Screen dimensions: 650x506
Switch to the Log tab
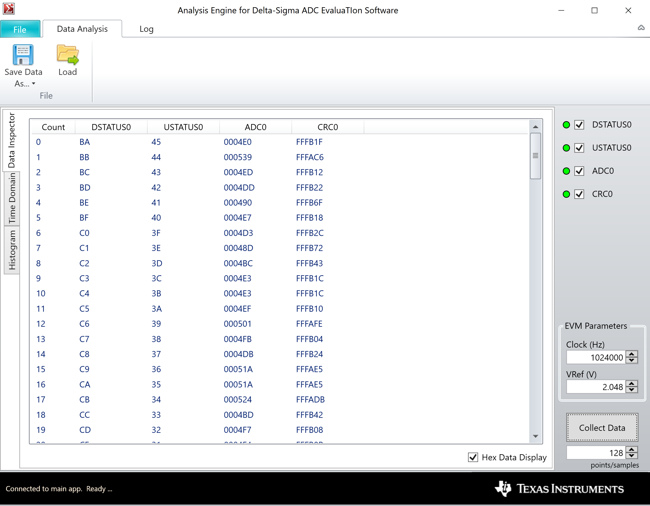point(146,29)
